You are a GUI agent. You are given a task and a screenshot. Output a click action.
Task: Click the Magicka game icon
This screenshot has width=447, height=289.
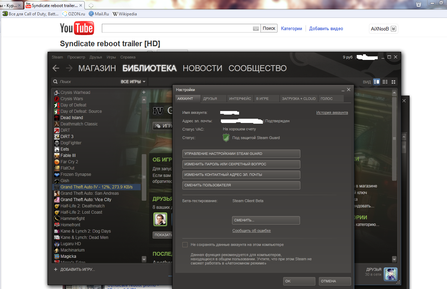tap(57, 256)
